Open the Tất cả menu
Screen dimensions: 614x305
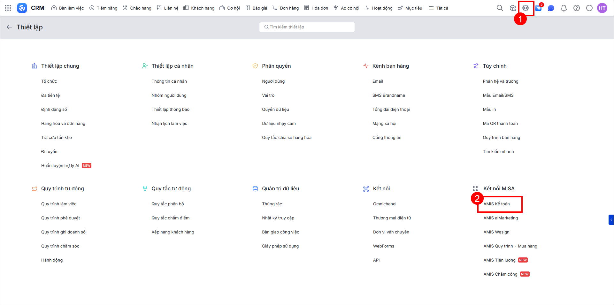[x=439, y=8]
